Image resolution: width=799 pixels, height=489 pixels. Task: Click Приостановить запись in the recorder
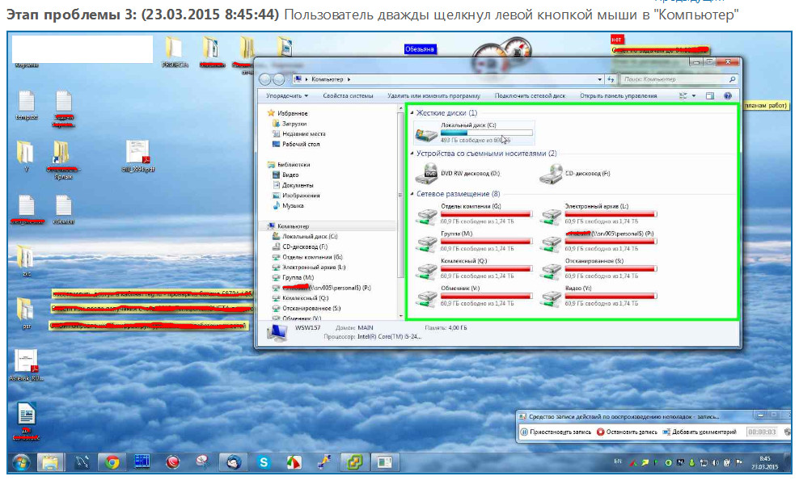[x=556, y=432]
